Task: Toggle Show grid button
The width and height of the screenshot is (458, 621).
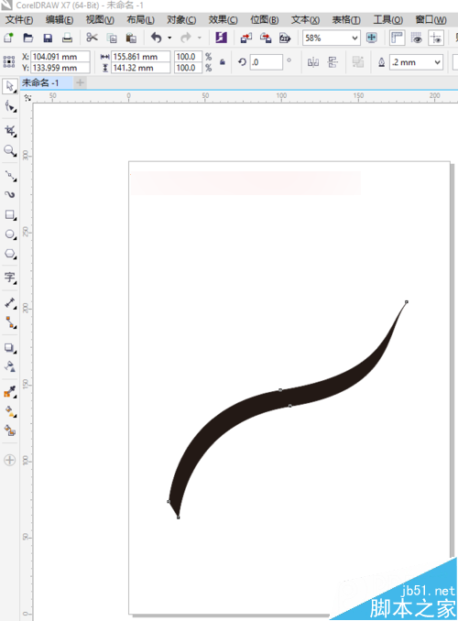Action: coord(417,38)
